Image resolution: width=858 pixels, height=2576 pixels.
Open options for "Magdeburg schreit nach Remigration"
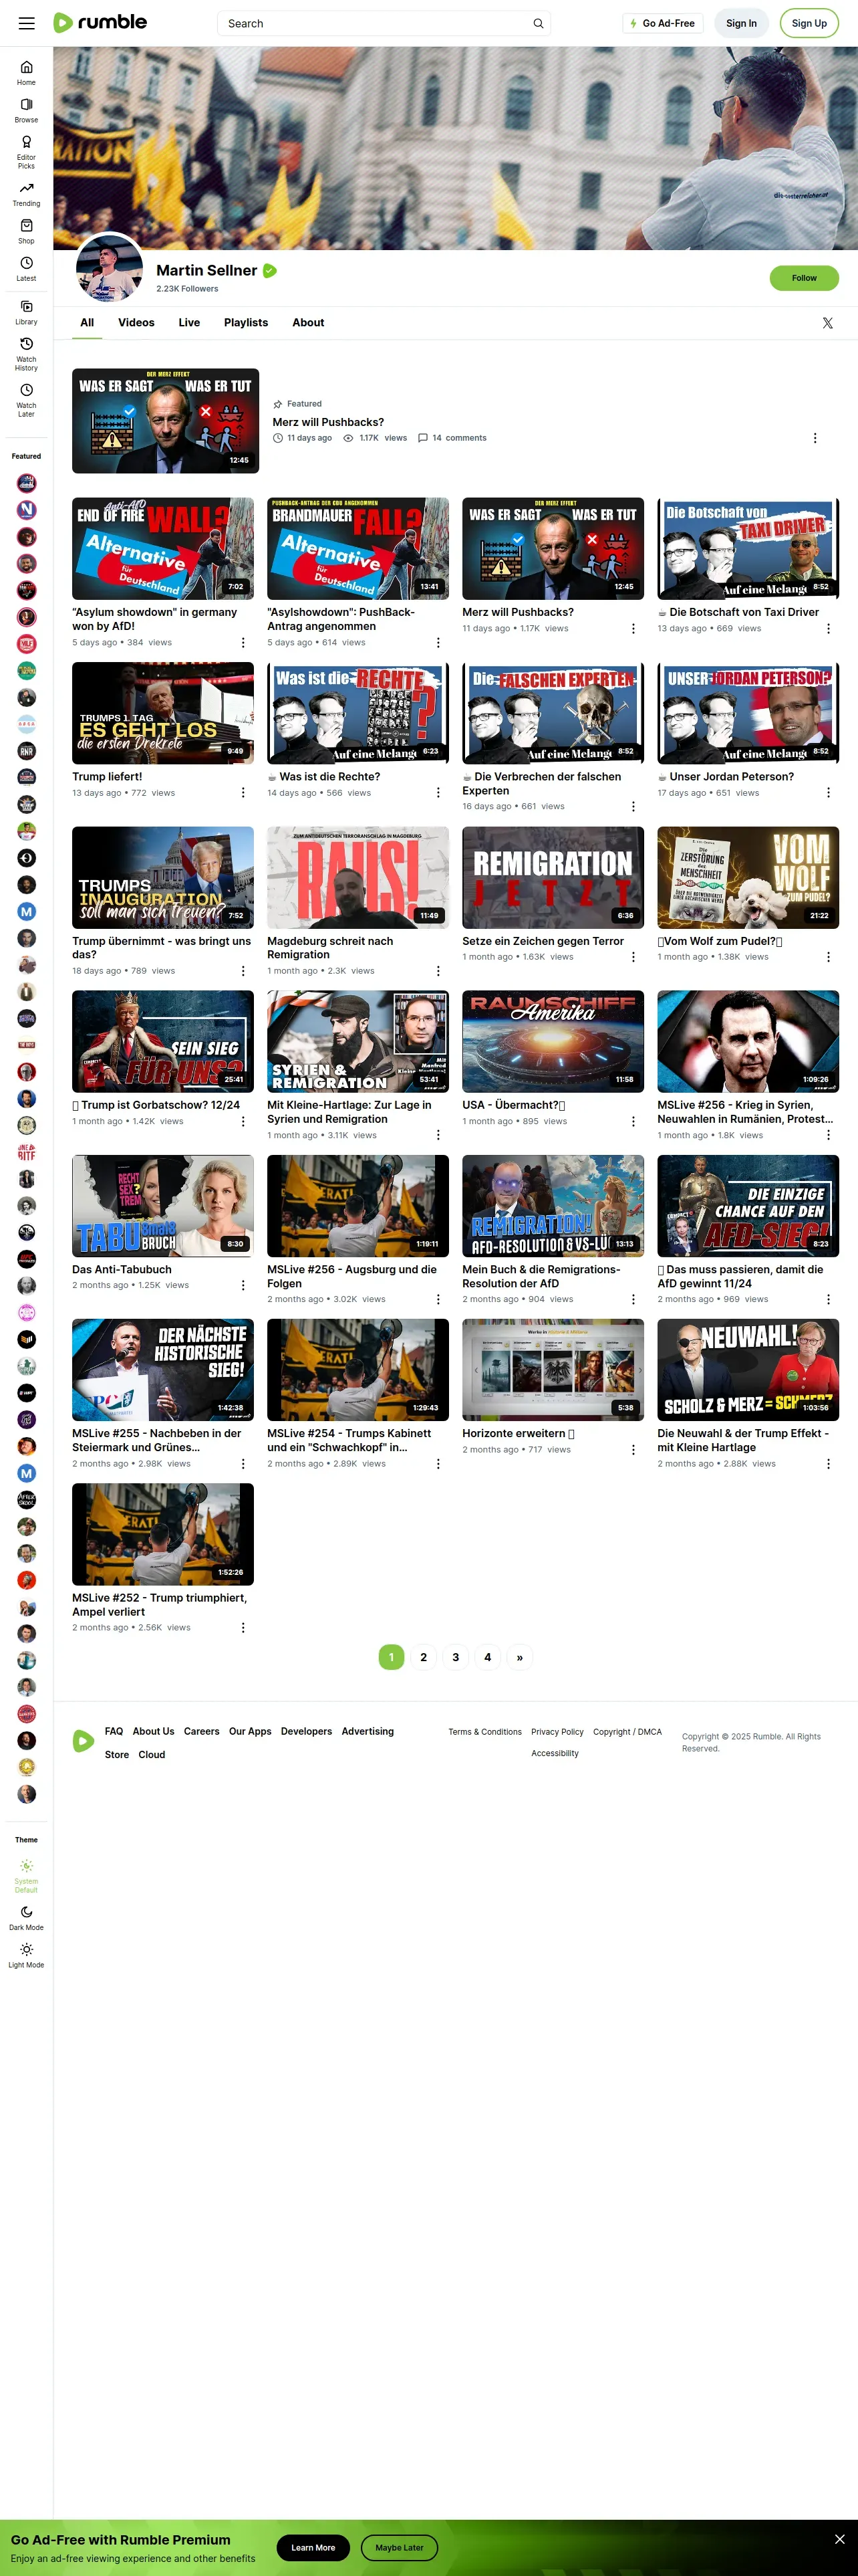click(438, 971)
